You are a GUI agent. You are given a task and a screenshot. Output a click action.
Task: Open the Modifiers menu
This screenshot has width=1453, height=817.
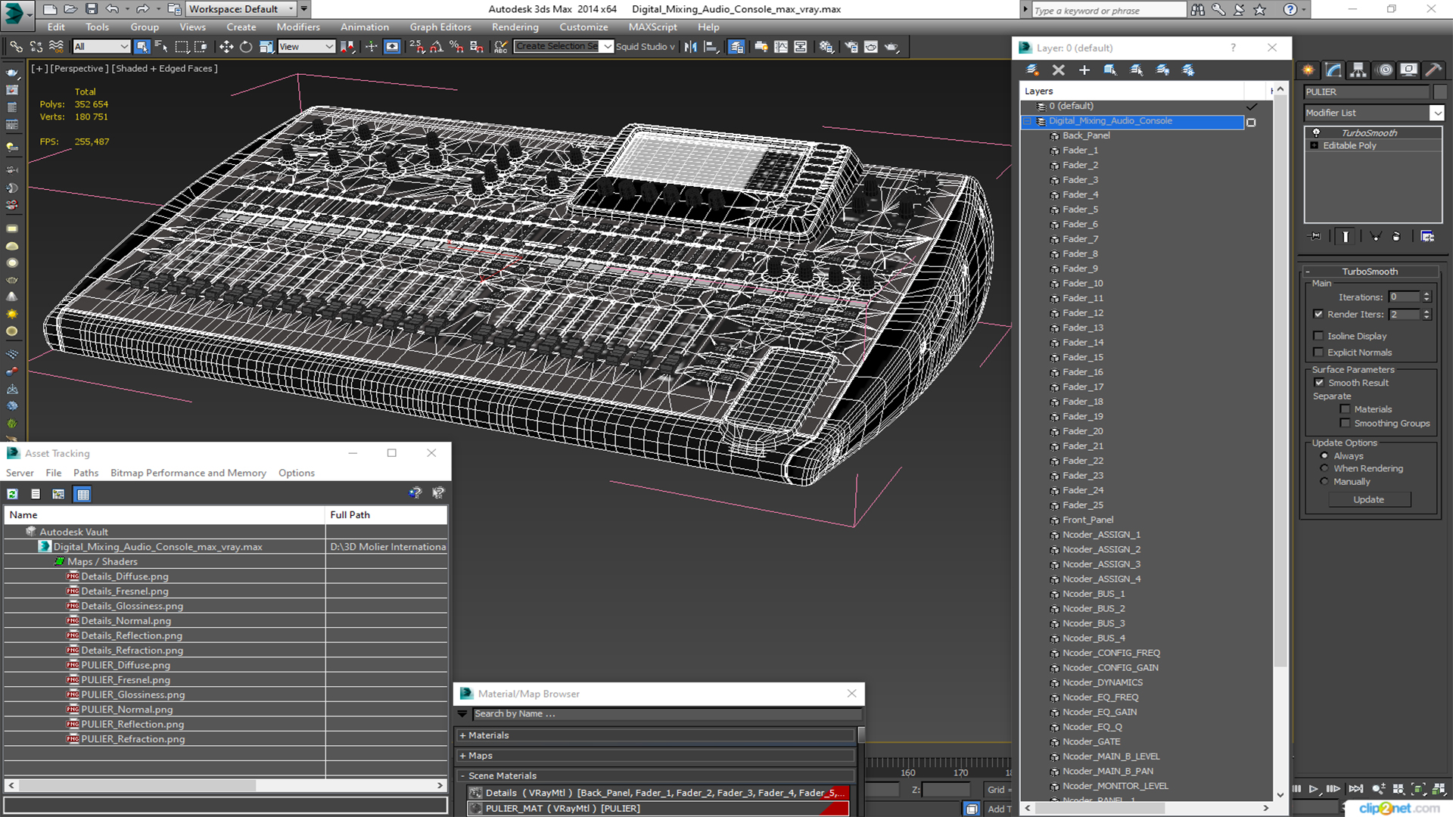298,27
